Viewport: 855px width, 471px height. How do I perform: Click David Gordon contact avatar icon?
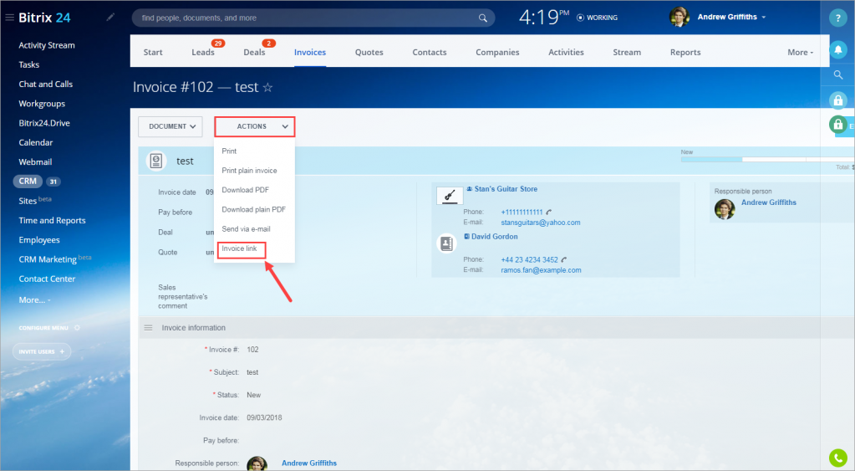(446, 243)
